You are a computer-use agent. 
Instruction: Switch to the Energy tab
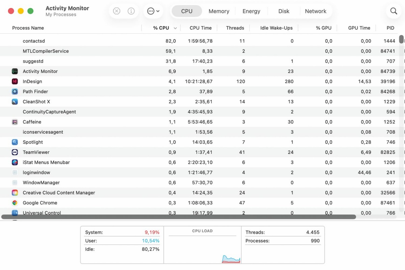[x=251, y=11]
